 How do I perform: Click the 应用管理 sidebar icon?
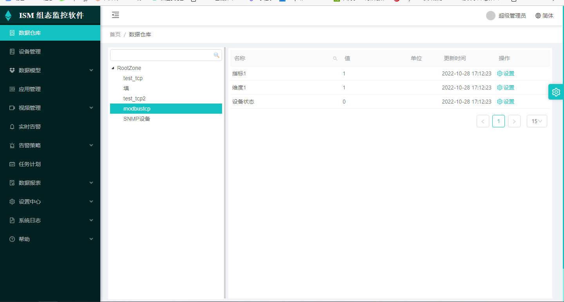pyautogui.click(x=12, y=89)
